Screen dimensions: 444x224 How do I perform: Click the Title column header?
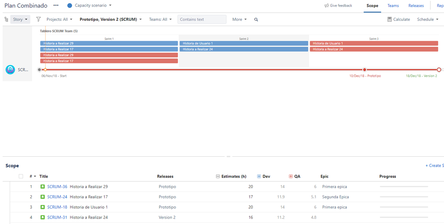[44, 176]
